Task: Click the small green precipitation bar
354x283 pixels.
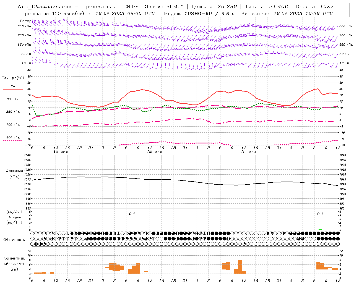Action: coord(320,229)
